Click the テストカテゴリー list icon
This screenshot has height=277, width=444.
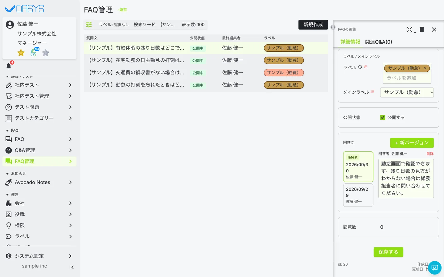(x=9, y=118)
